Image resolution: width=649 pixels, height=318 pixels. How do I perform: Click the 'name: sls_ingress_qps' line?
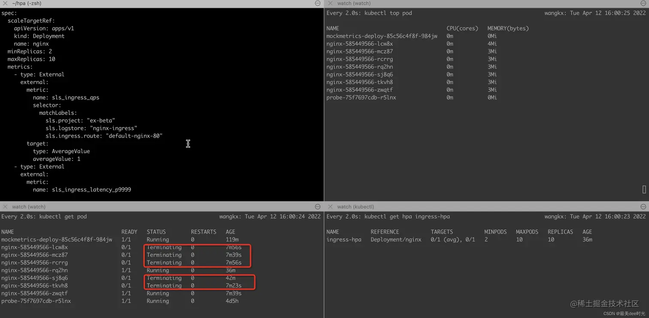(66, 97)
